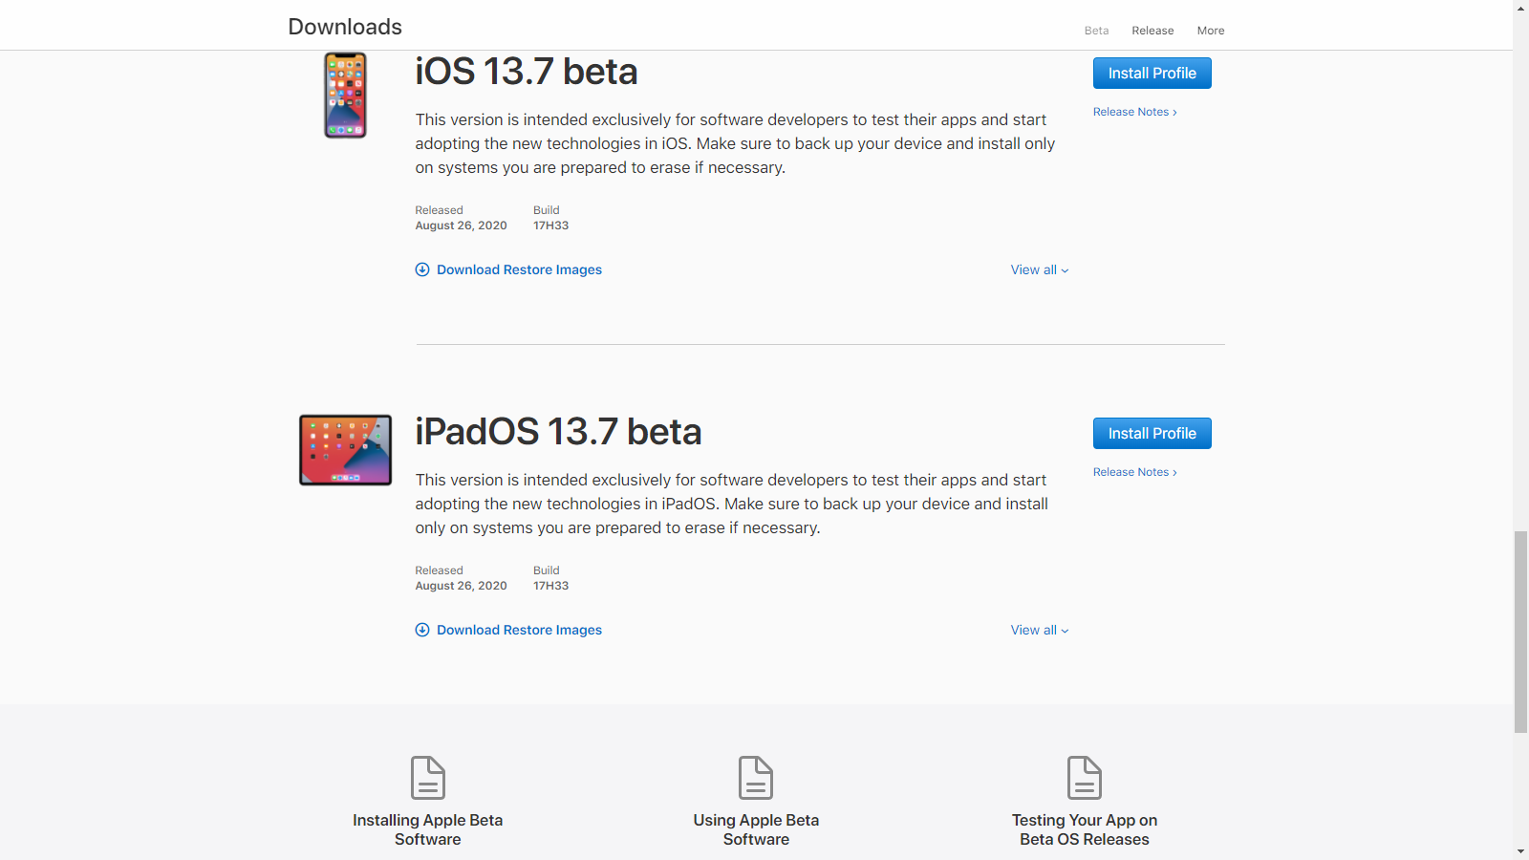Open Using Apple Beta Software document icon
Viewport: 1529px width, 860px height.
[756, 778]
